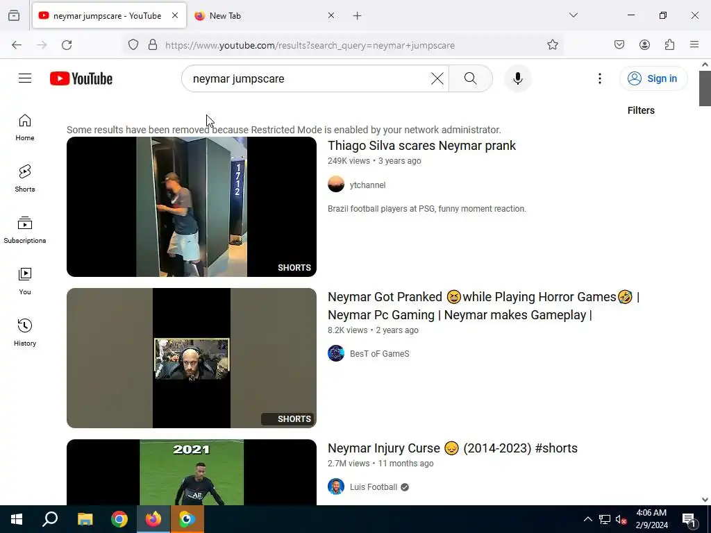Open search Filters
This screenshot has height=533, width=711.
point(641,110)
